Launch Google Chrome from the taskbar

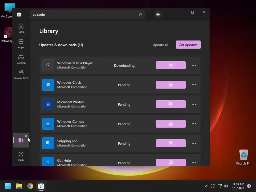30,186
